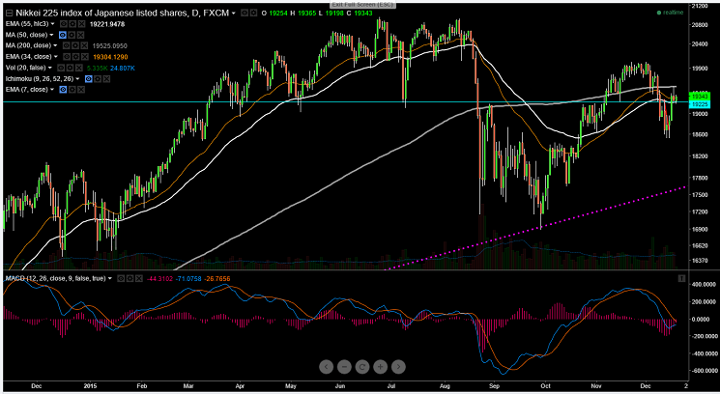Toggle visibility of MA (200, close)

click(66, 45)
